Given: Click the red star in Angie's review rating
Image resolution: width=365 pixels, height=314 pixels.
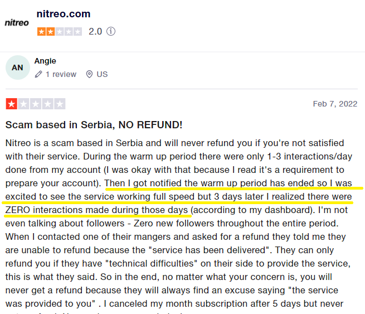Looking at the screenshot, I should [11, 104].
